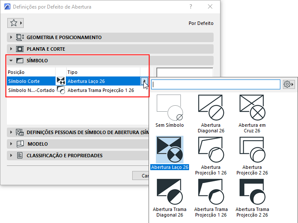Select the Símbolo N...-Cortado position row
Screen dimensions: 298x223
tap(31, 90)
